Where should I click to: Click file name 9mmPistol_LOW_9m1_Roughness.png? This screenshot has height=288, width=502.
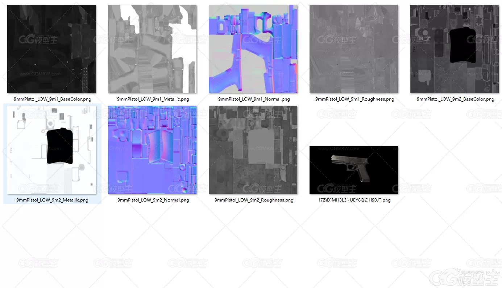point(354,99)
